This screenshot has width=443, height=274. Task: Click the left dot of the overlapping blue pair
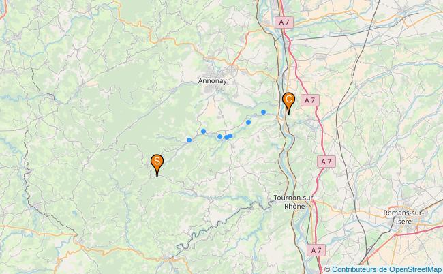pos(226,137)
